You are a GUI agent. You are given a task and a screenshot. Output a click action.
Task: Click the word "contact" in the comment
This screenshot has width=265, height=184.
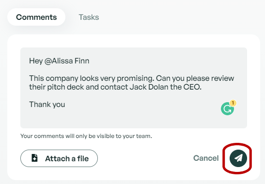pyautogui.click(x=114, y=87)
